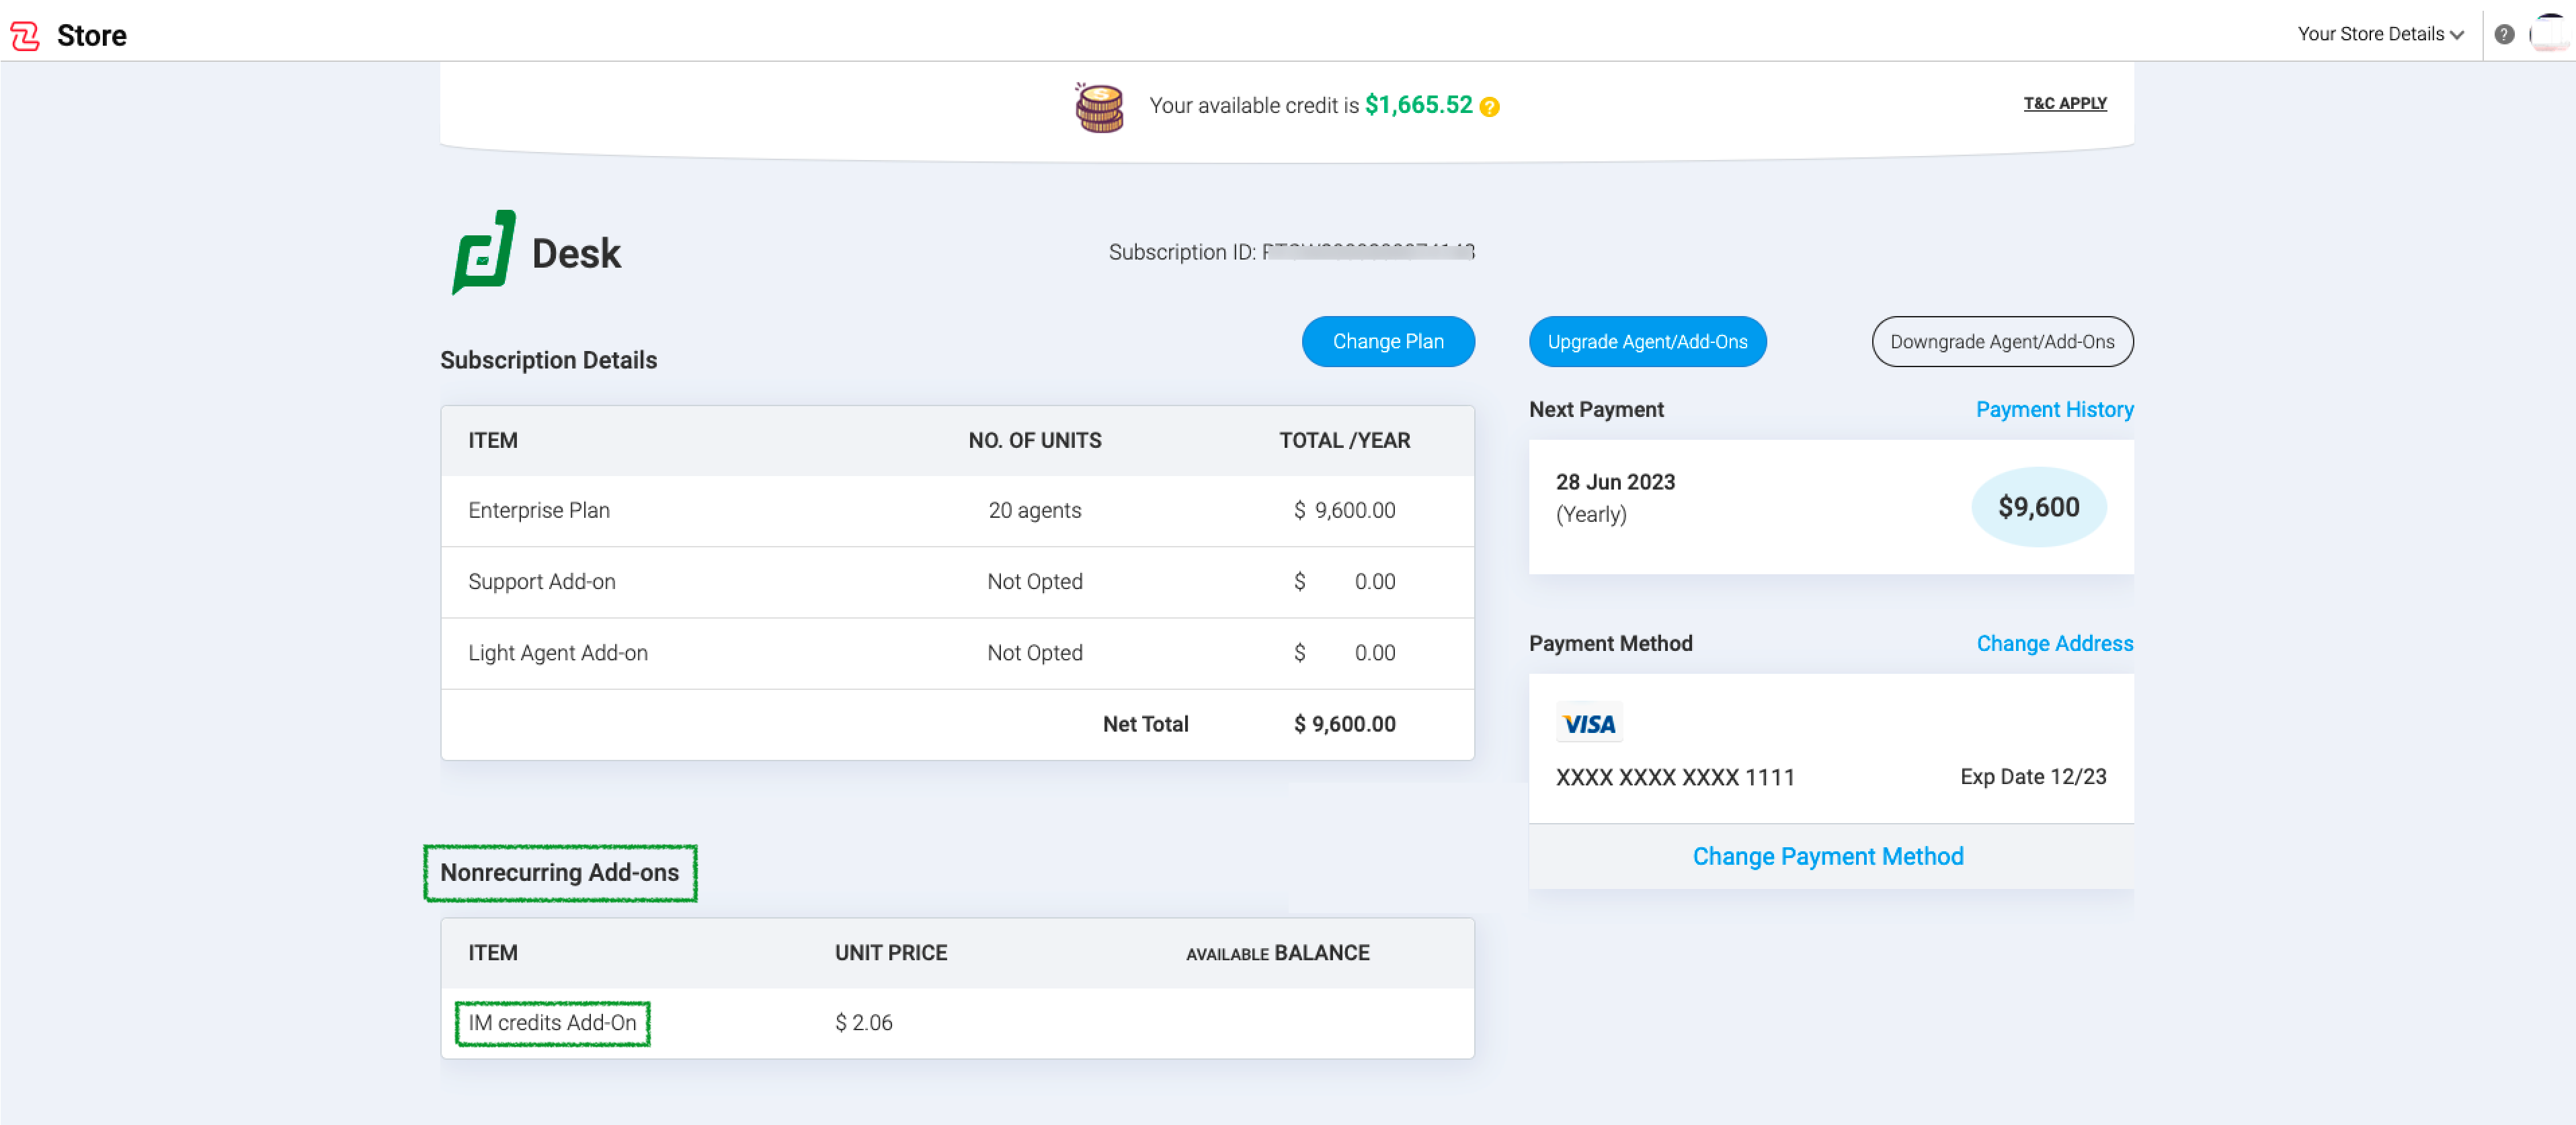
Task: Expand the Your Store Details dropdown
Action: pos(2380,35)
